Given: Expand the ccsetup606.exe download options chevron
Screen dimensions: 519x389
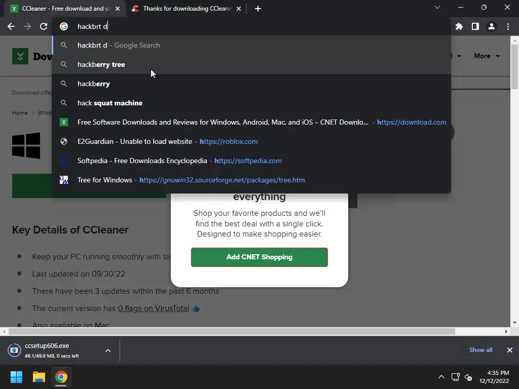Looking at the screenshot, I should [108, 351].
